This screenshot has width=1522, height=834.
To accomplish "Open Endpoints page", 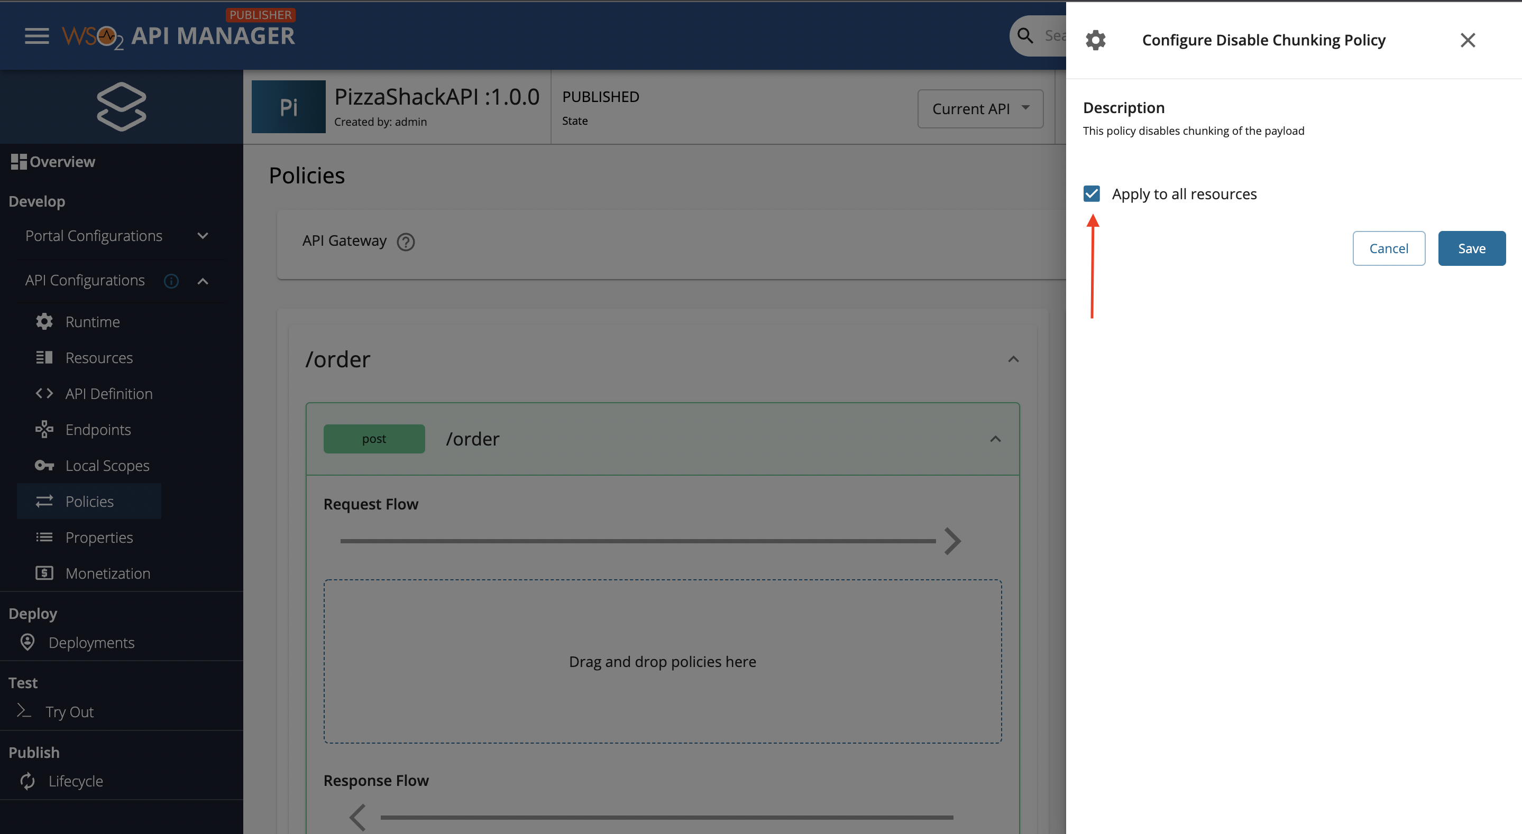I will click(x=99, y=429).
